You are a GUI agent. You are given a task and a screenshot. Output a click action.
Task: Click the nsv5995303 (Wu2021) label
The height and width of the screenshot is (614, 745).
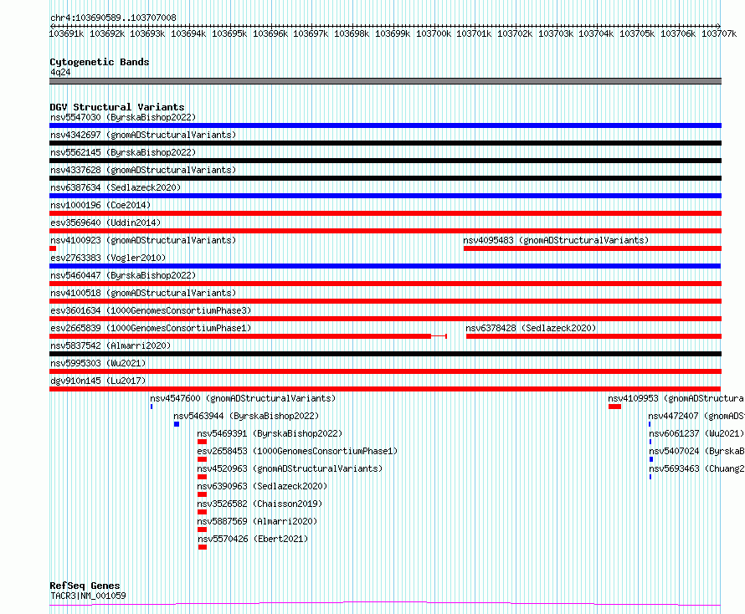[x=98, y=363]
